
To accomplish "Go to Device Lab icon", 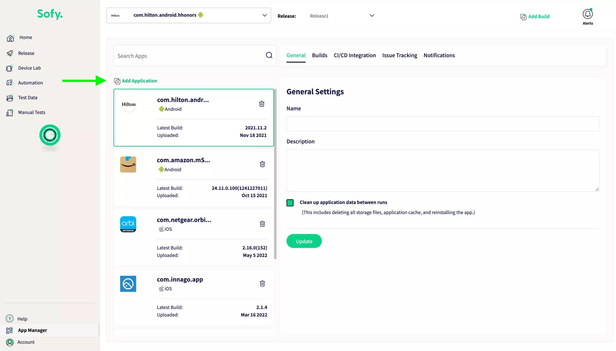I will 10,68.
